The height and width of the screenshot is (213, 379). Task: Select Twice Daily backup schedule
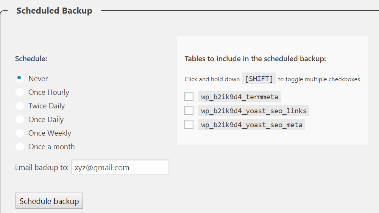tap(19, 106)
